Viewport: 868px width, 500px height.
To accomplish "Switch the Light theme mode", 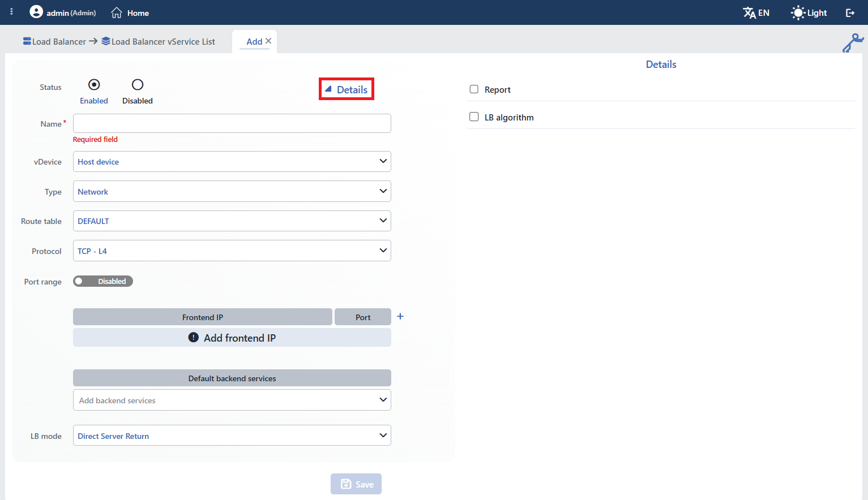I will click(x=809, y=12).
